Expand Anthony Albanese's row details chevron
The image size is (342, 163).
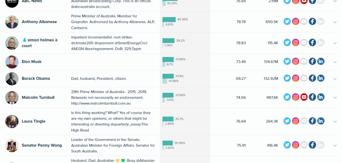click(x=335, y=22)
